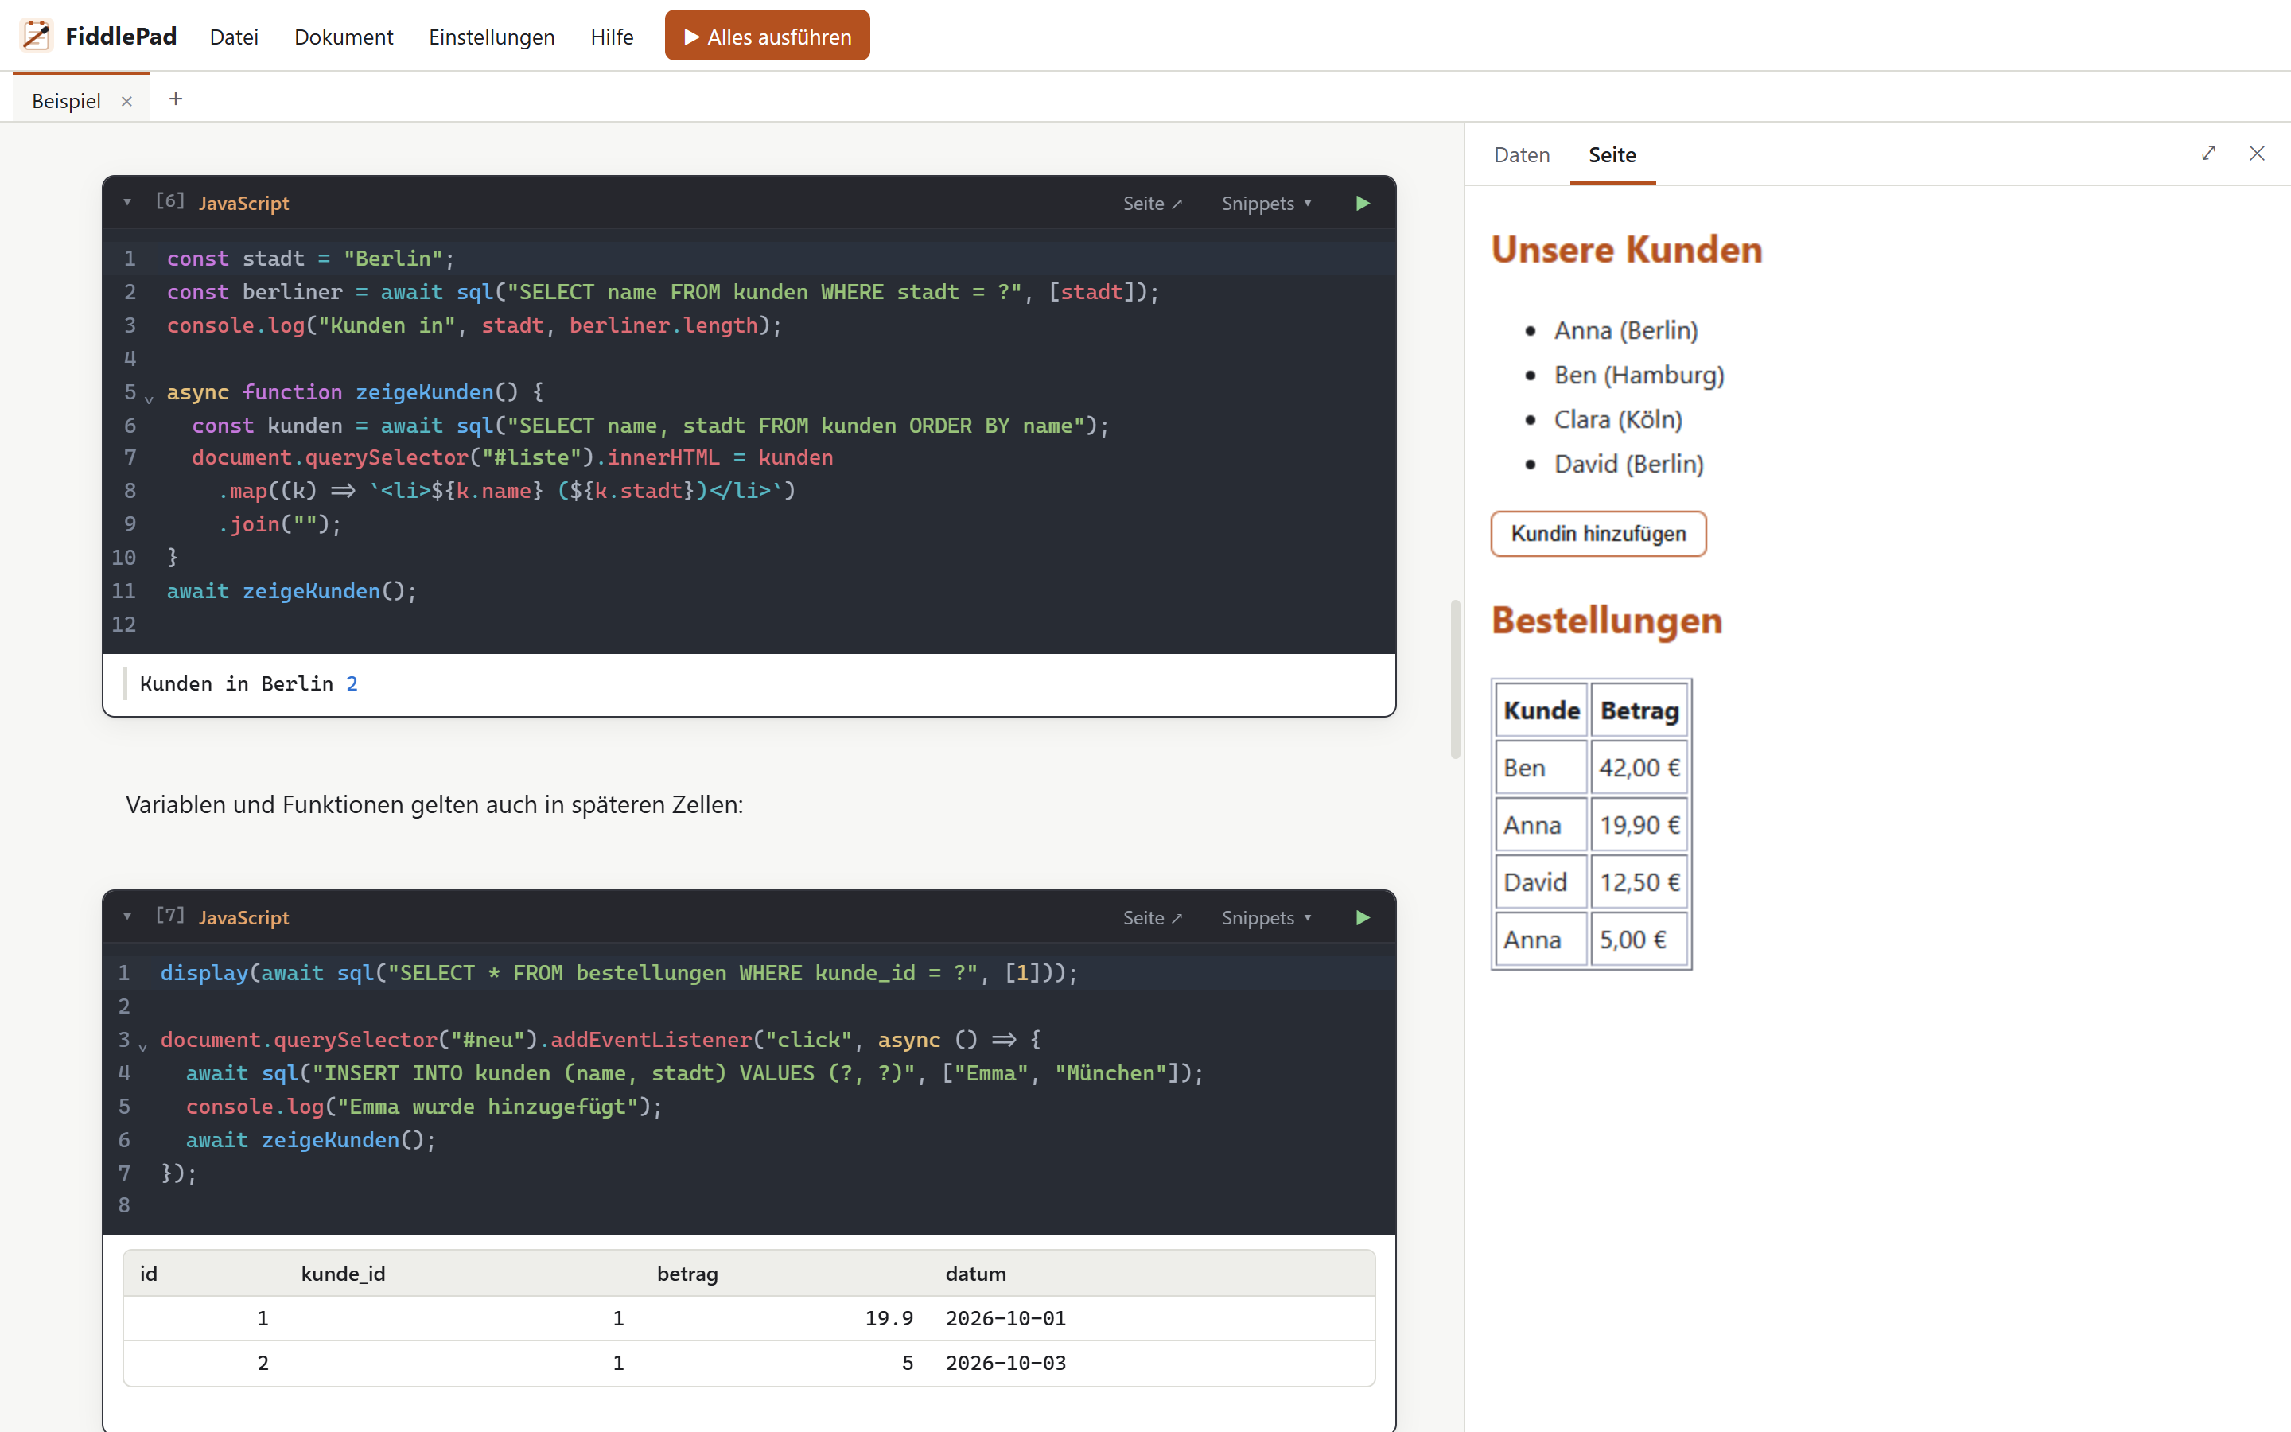
Task: Click the vertical scrollbar of the notebook
Action: (x=1455, y=679)
